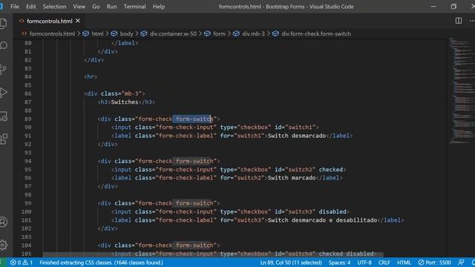Click line number 86 in gutter
The width and height of the screenshot is (475, 267).
coord(27,93)
